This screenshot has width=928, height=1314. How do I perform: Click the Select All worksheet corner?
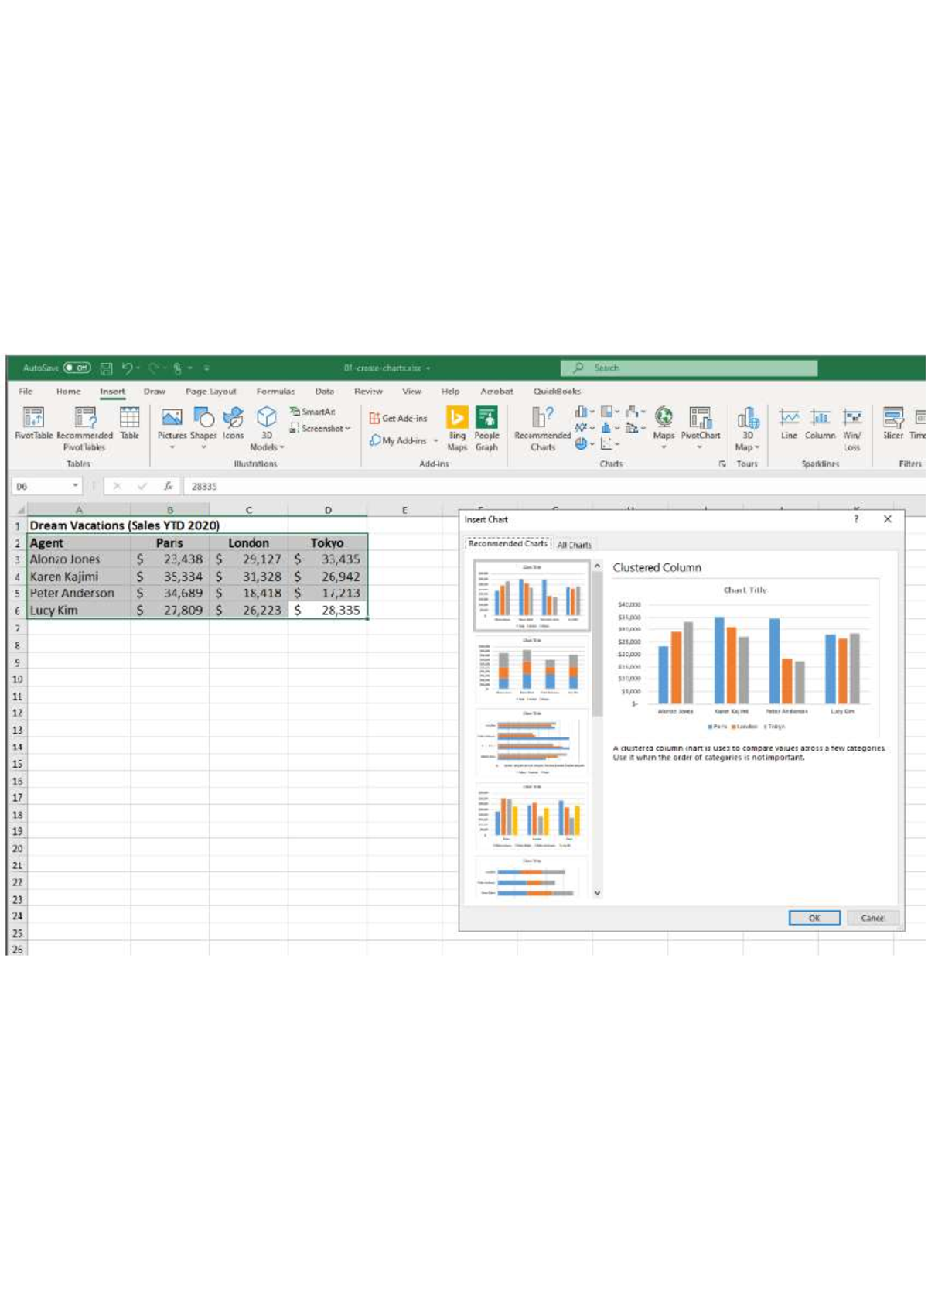pyautogui.click(x=19, y=510)
